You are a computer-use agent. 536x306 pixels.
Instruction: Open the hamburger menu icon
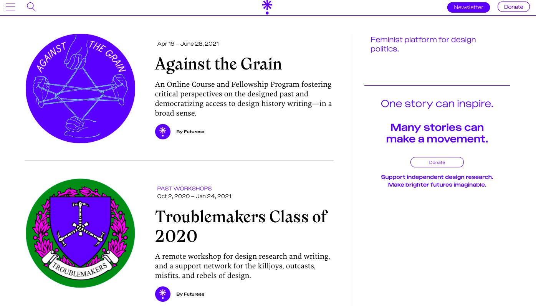point(11,7)
